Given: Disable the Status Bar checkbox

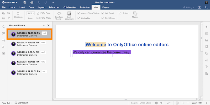Looking at the screenshot, I should point(79,18).
